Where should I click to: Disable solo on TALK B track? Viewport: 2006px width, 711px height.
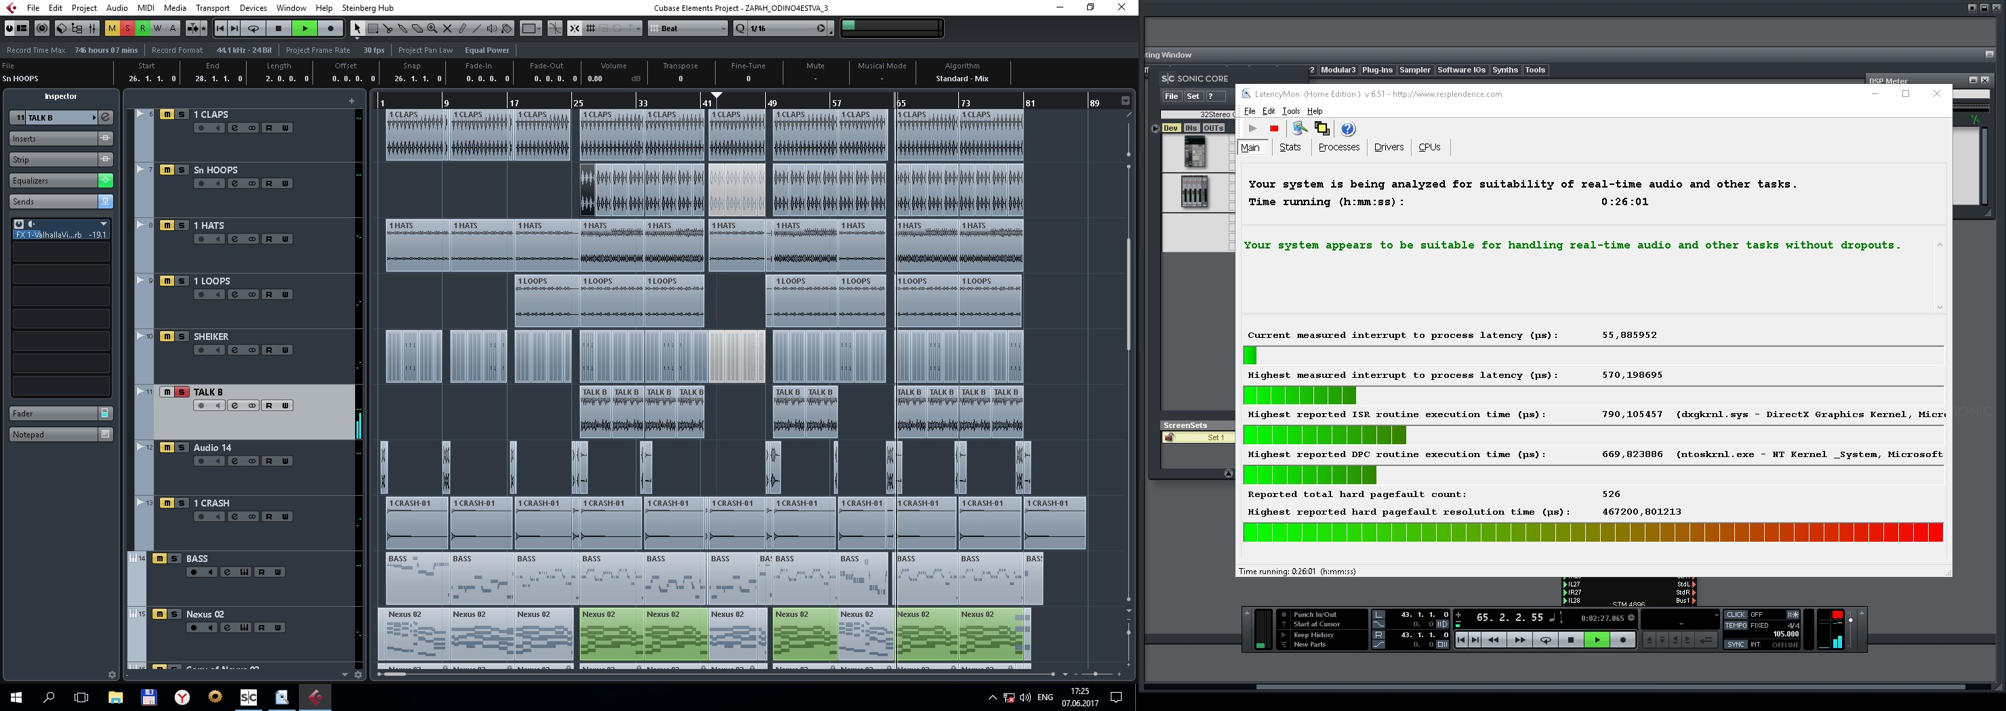[x=182, y=392]
